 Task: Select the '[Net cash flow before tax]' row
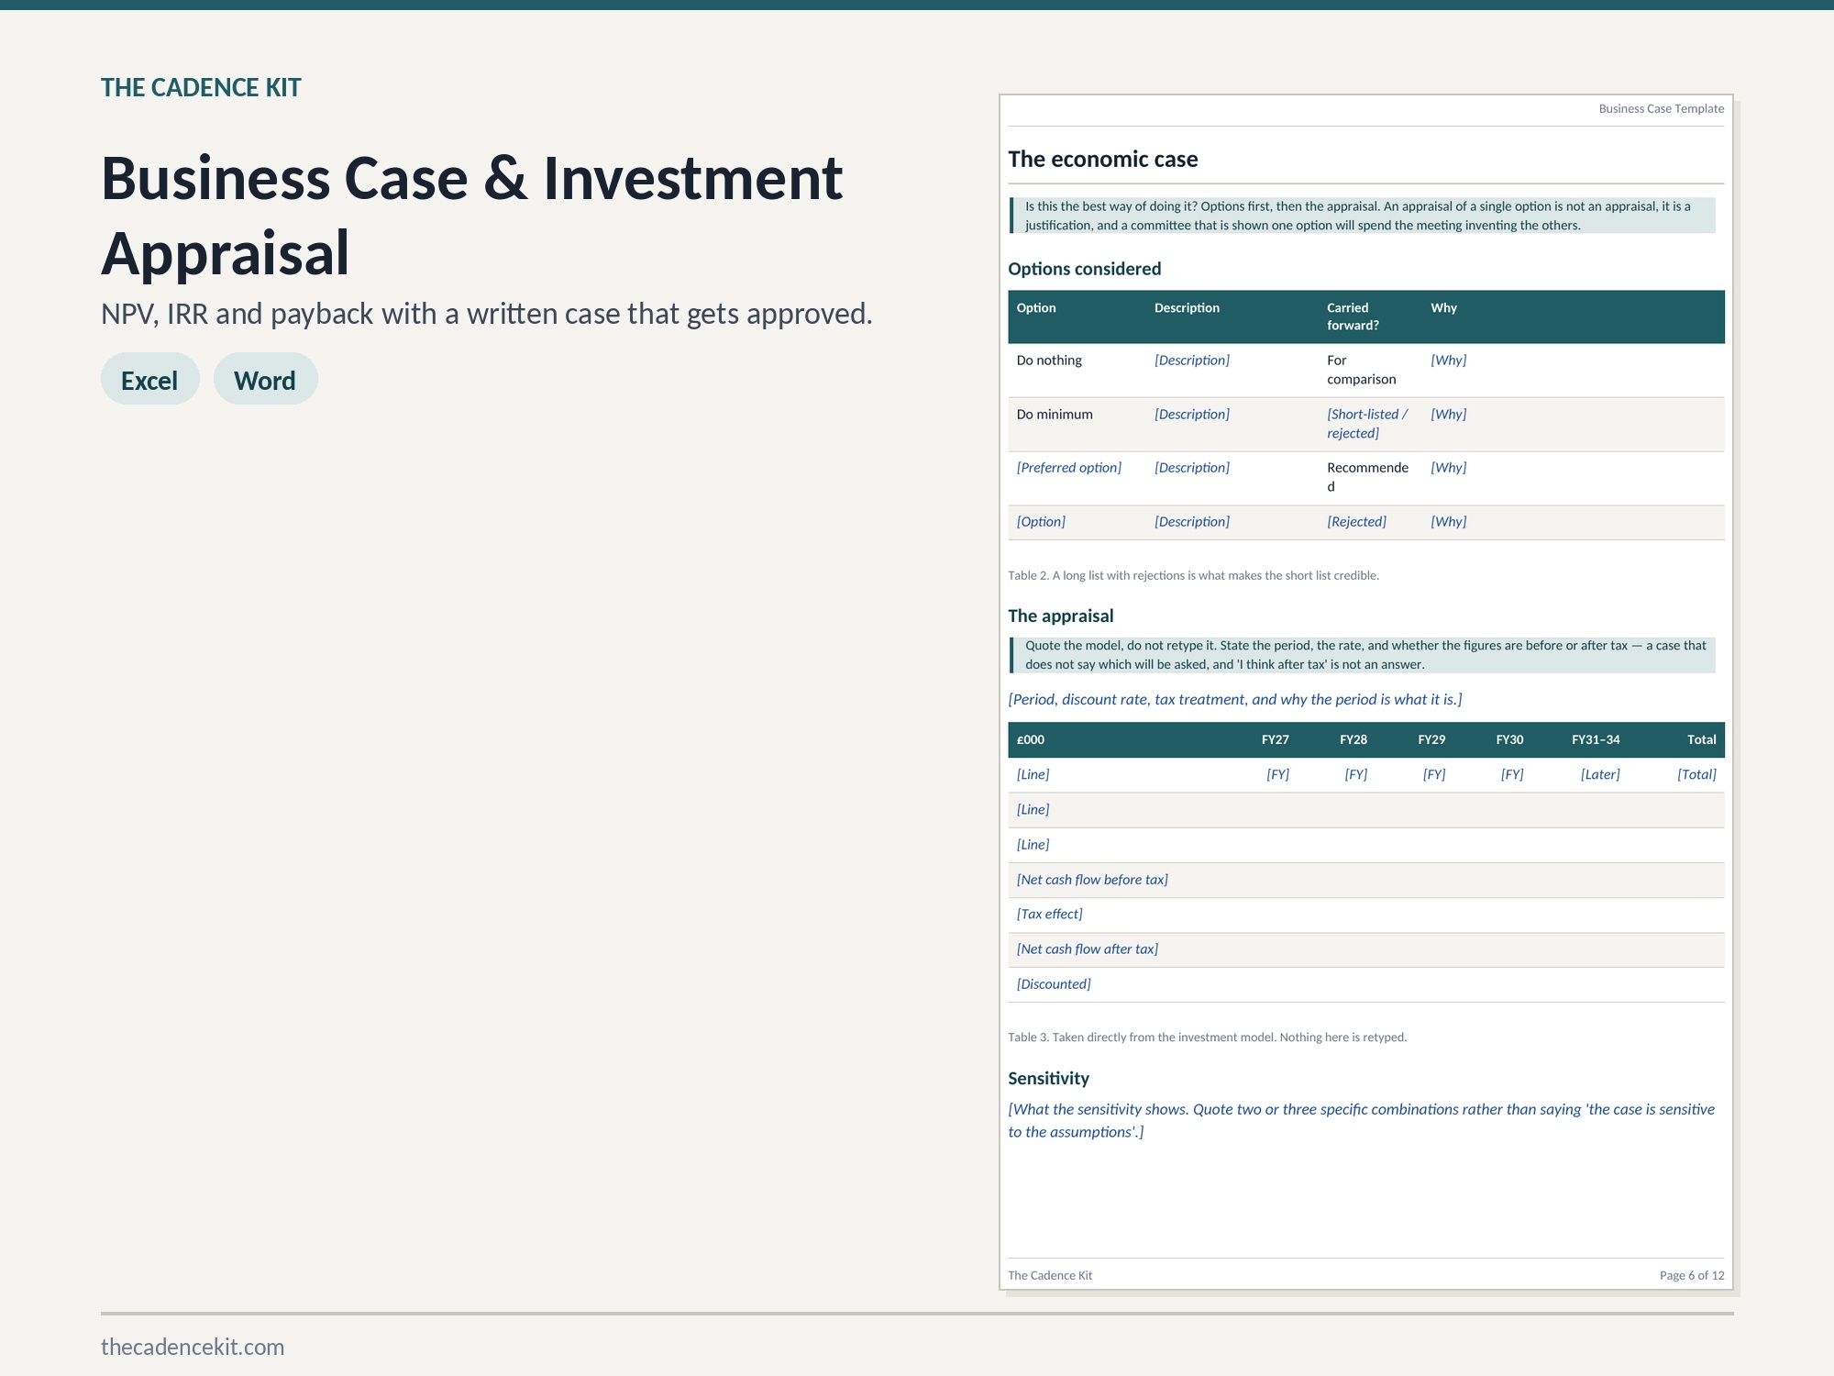(x=1366, y=880)
